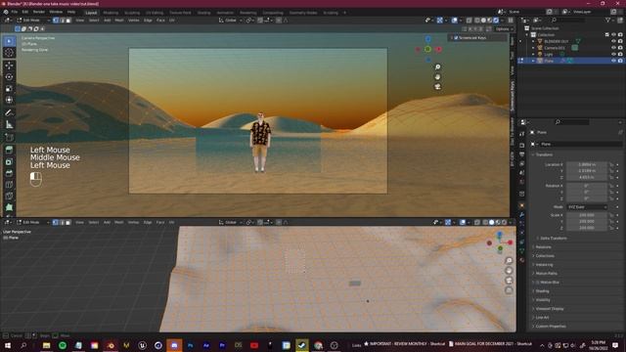Open the File menu
Screen dimensions: 626x352
coord(15,12)
